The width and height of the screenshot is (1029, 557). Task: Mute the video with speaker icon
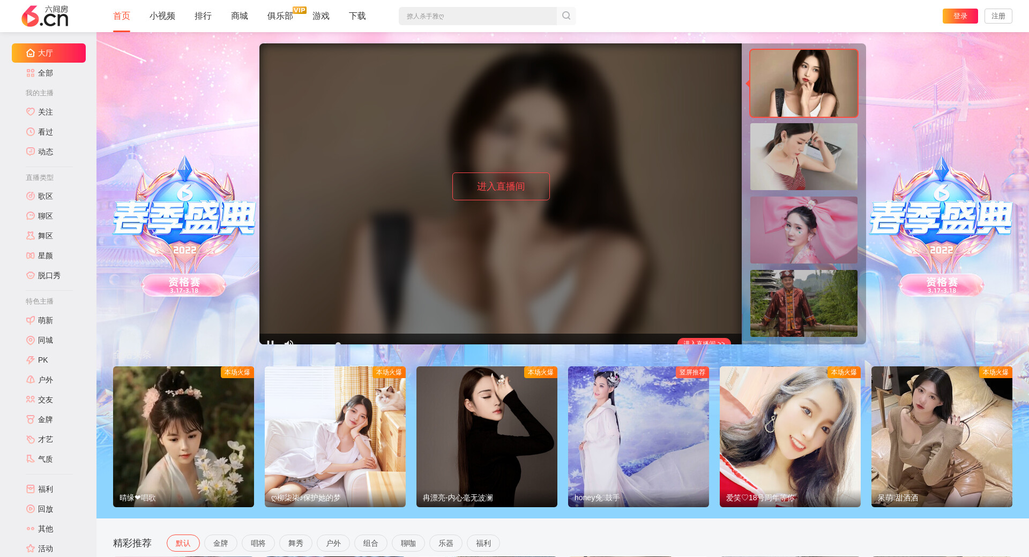289,342
